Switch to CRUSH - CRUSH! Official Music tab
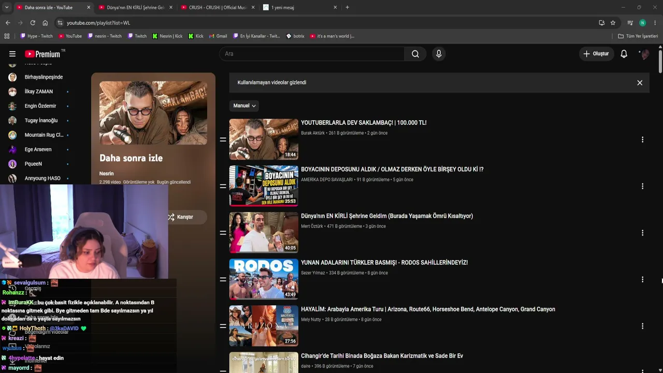The width and height of the screenshot is (663, 373). tap(217, 7)
